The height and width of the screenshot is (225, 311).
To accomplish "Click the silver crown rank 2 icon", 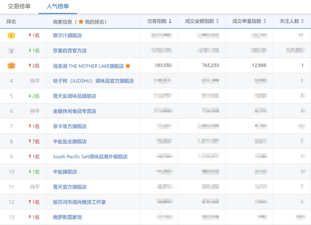I will 11,50.
